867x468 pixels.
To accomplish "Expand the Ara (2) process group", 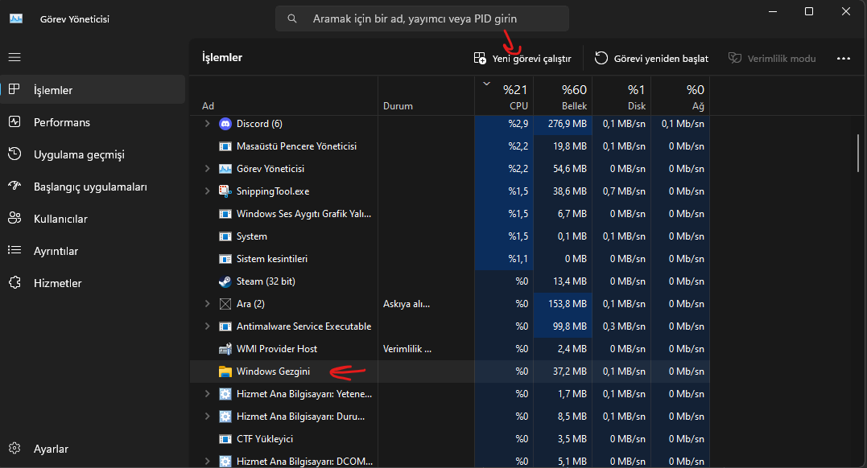I will [x=208, y=304].
